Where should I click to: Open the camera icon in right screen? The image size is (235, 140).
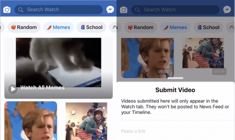[124, 10]
